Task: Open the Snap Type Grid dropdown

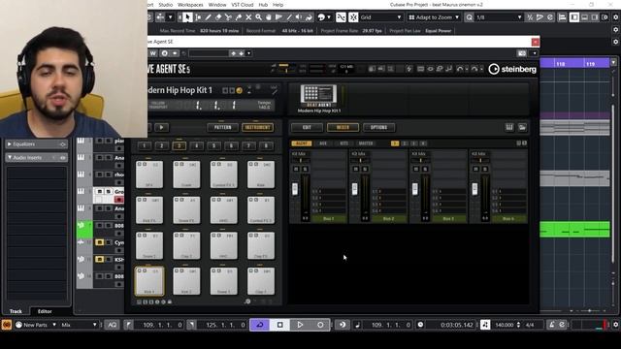Action: click(x=381, y=17)
